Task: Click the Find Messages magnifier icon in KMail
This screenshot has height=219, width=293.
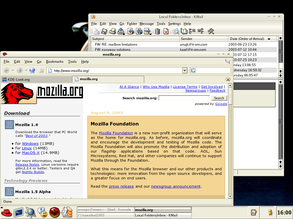Action: pos(176,31)
